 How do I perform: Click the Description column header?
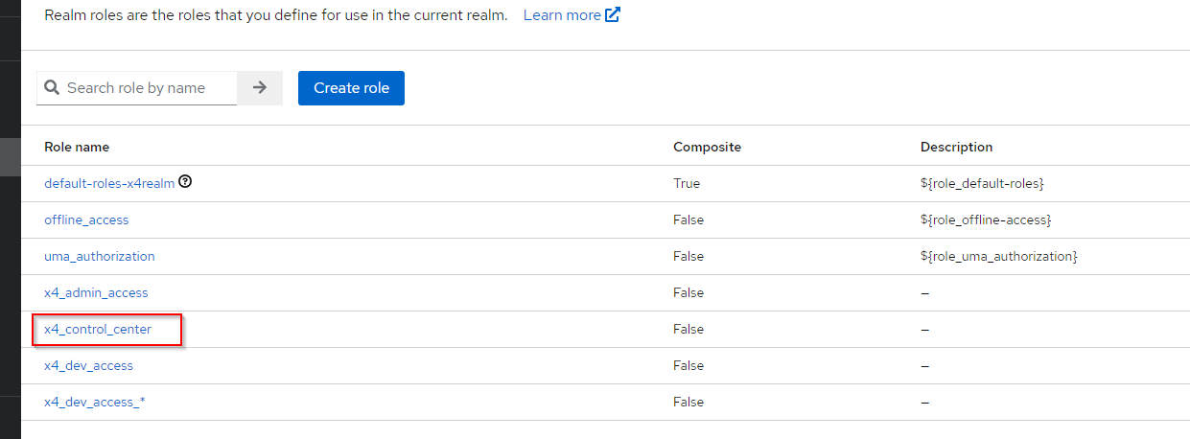click(x=956, y=147)
